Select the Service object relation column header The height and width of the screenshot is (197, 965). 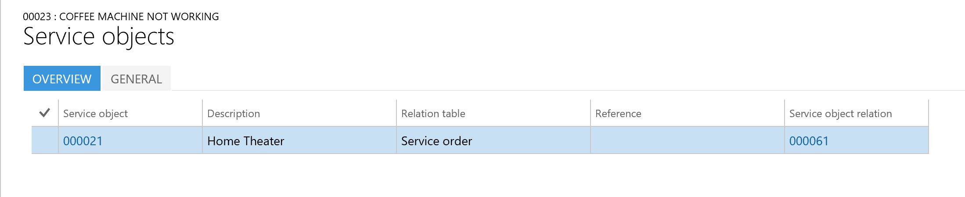(x=840, y=114)
